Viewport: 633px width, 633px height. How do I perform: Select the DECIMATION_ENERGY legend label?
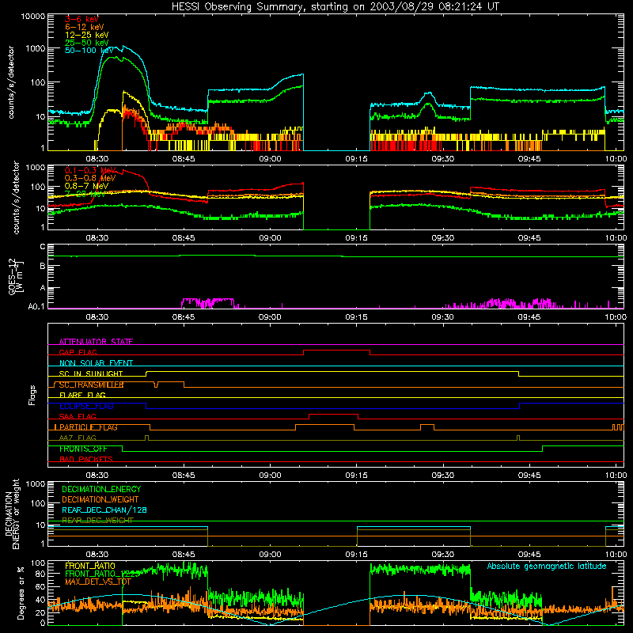tap(101, 489)
